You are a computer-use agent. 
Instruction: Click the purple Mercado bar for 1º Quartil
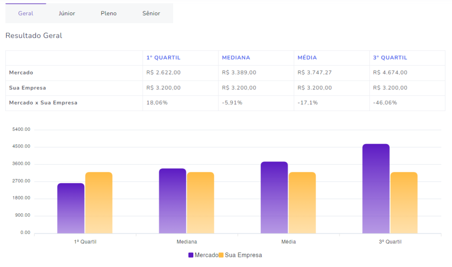[71, 208]
